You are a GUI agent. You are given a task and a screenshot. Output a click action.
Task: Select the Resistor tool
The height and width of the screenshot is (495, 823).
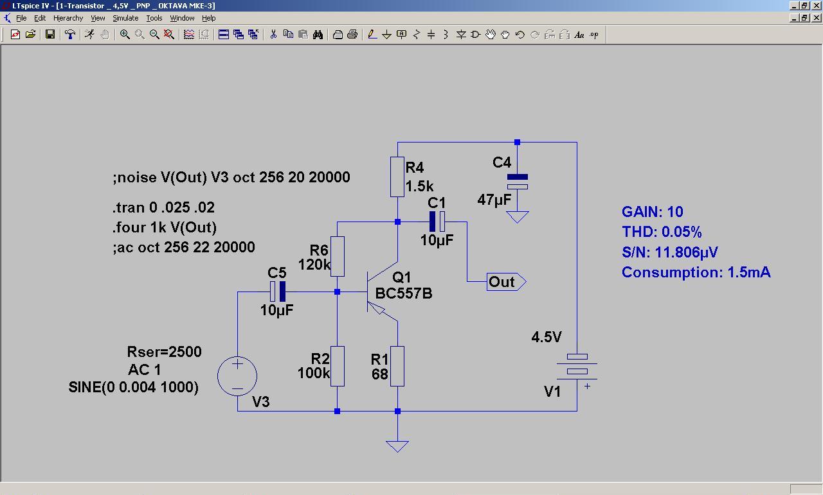pyautogui.click(x=417, y=35)
